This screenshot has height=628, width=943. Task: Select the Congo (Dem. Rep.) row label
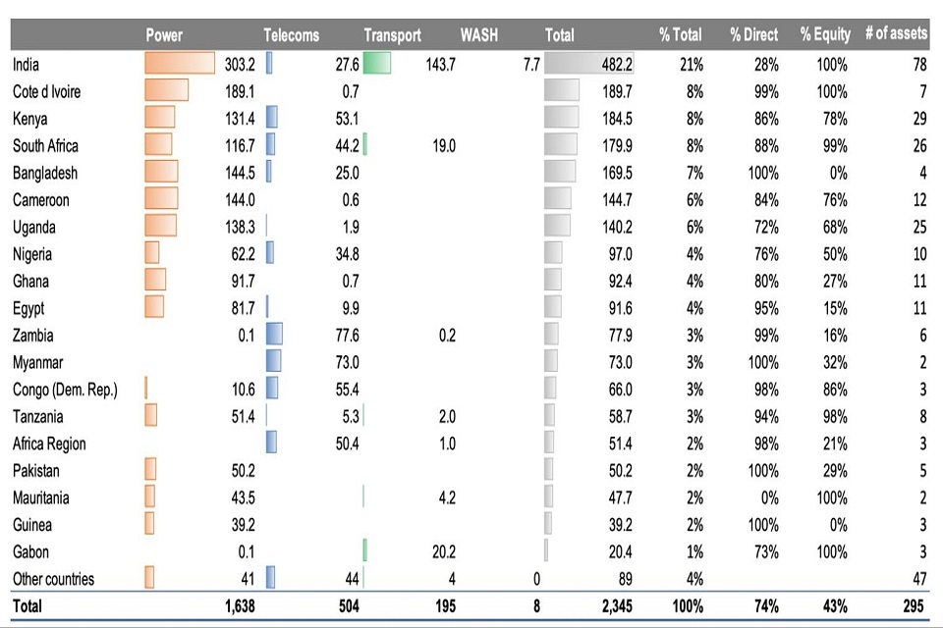click(65, 390)
